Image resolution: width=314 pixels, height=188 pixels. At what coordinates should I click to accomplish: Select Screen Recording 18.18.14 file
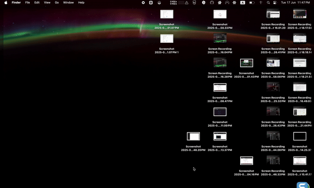pyautogui.click(x=300, y=44)
